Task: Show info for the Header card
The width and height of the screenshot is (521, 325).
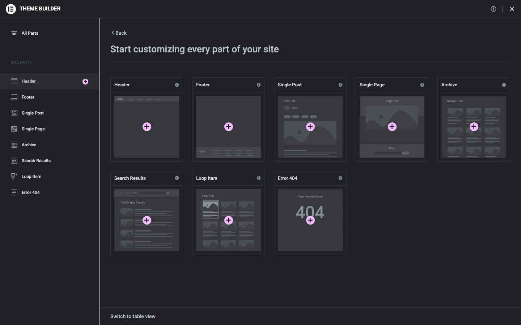Action: (x=177, y=85)
